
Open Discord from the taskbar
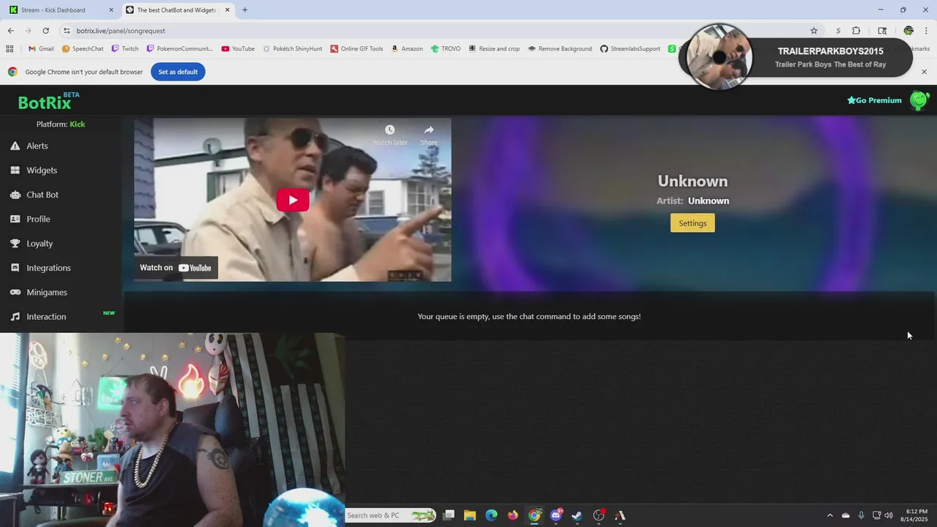[556, 515]
